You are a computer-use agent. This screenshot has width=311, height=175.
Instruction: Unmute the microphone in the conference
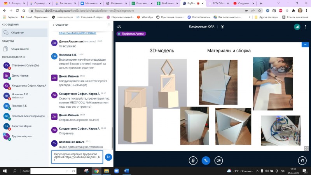[x=193, y=160]
